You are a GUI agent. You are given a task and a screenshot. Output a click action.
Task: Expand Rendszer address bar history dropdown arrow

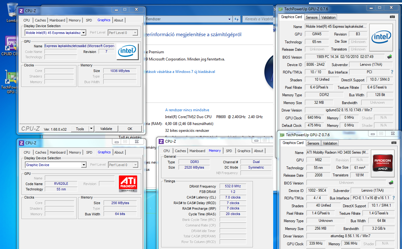(x=230, y=19)
